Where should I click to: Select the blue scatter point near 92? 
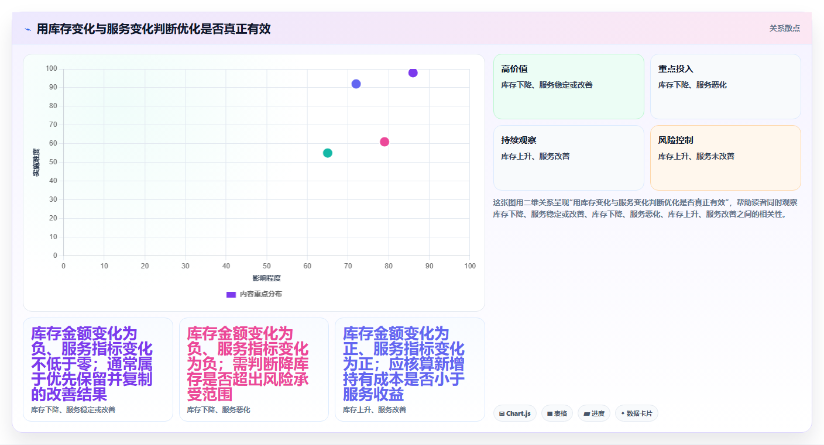[356, 84]
